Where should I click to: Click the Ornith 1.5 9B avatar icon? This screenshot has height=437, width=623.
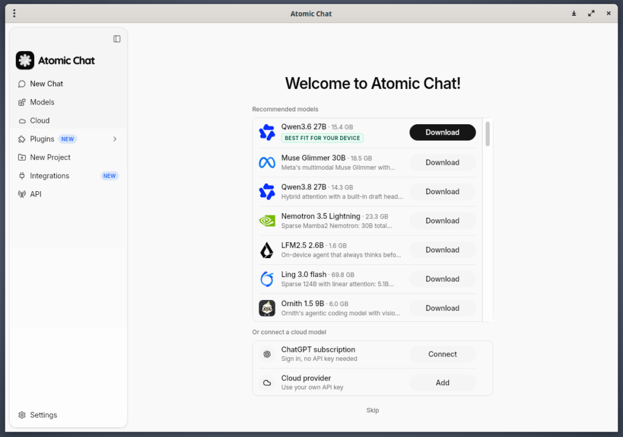pyautogui.click(x=267, y=308)
